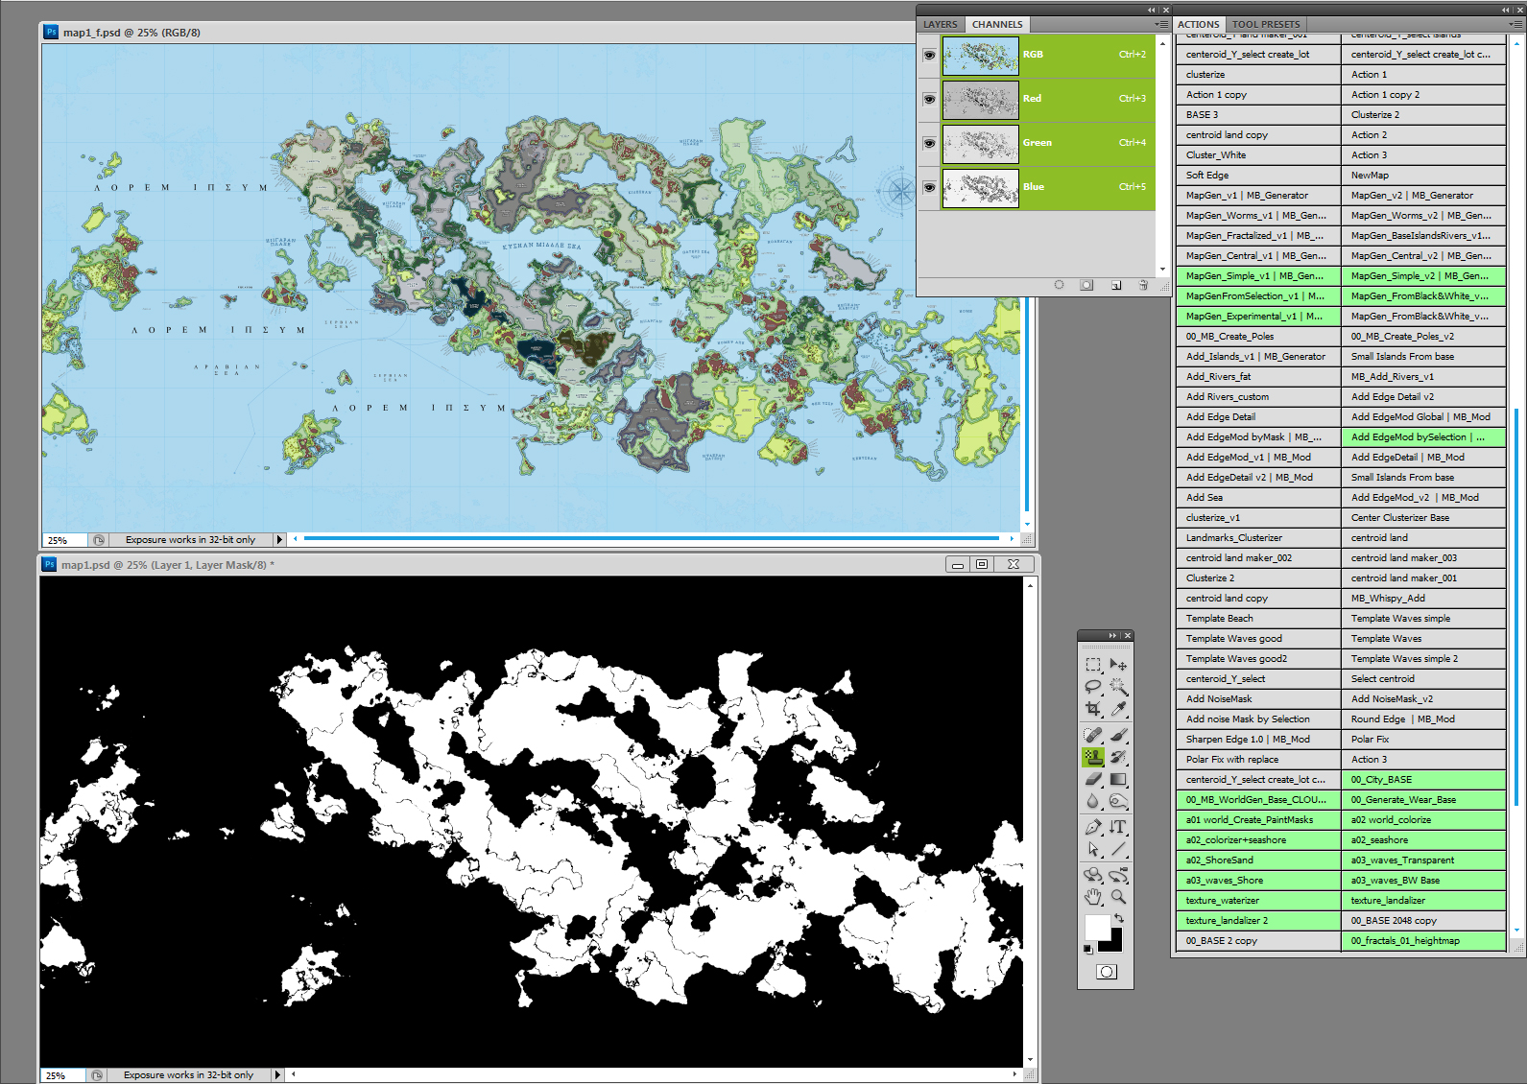Switch to the Layers tab
Screen dimensions: 1527x1084
pos(941,24)
